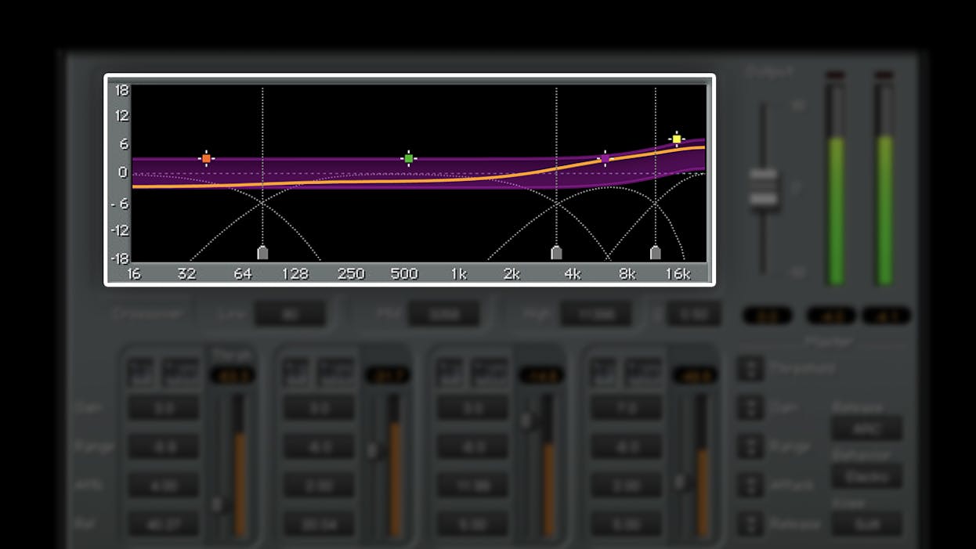Toggle the Master Range link control
Viewport: 976px width, 549px height.
tap(751, 446)
